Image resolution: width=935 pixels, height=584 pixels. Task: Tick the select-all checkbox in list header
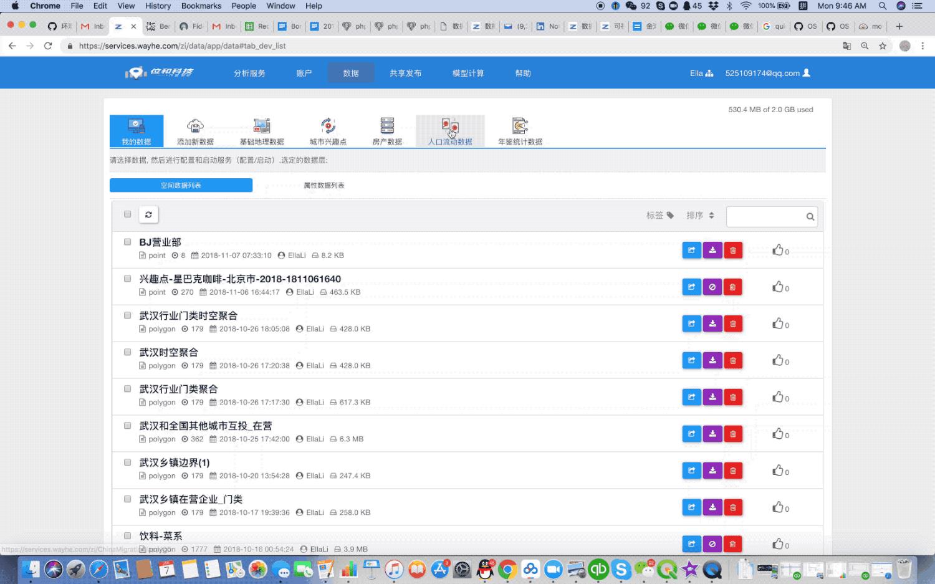pyautogui.click(x=127, y=214)
